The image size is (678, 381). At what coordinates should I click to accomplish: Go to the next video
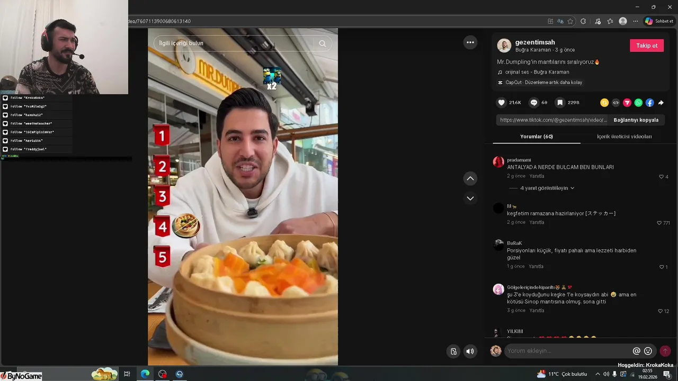(x=470, y=198)
